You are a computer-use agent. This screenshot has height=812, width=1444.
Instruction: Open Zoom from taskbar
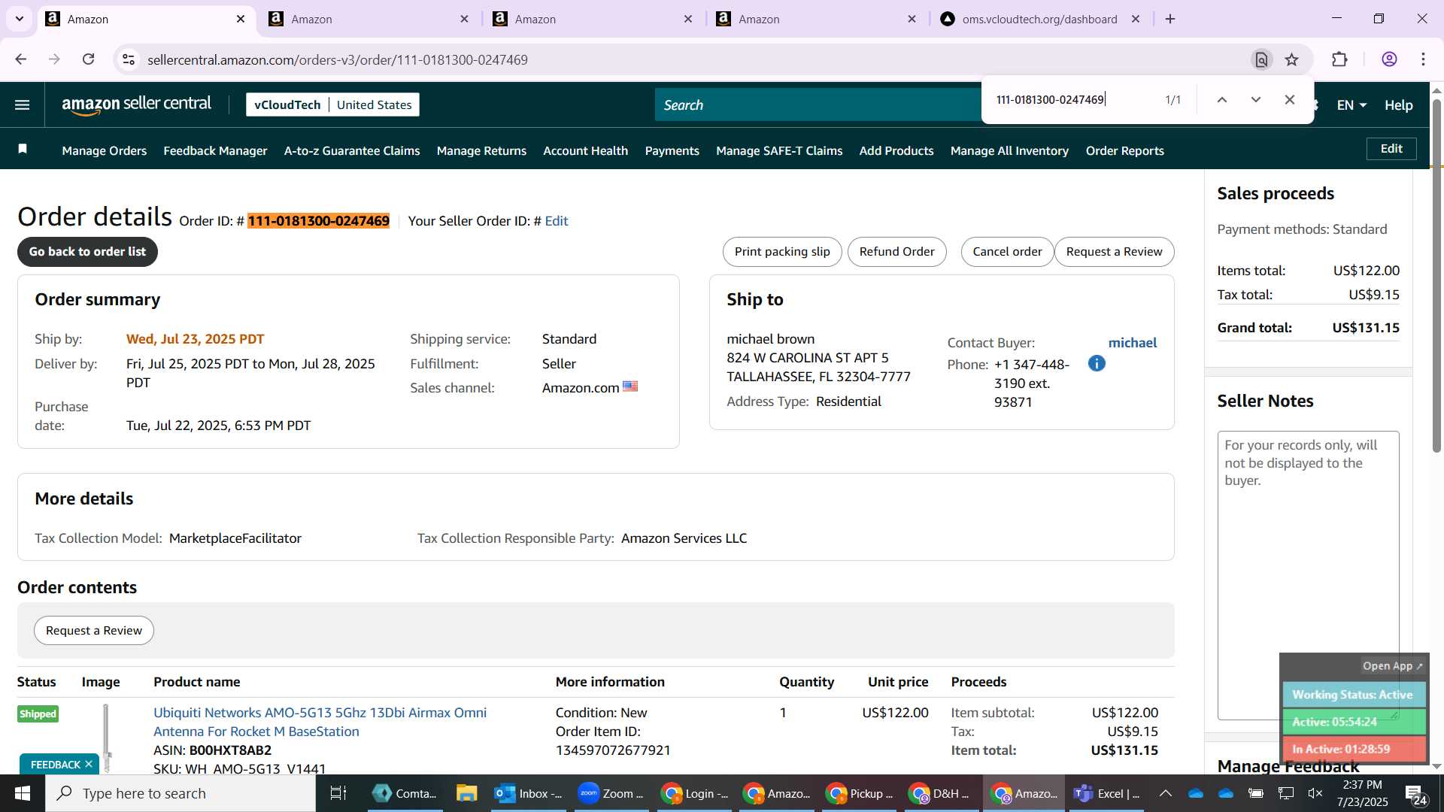[611, 793]
